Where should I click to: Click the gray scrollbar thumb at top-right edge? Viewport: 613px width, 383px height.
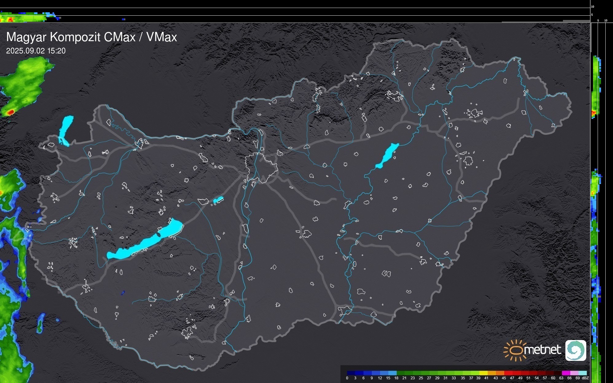(591, 37)
